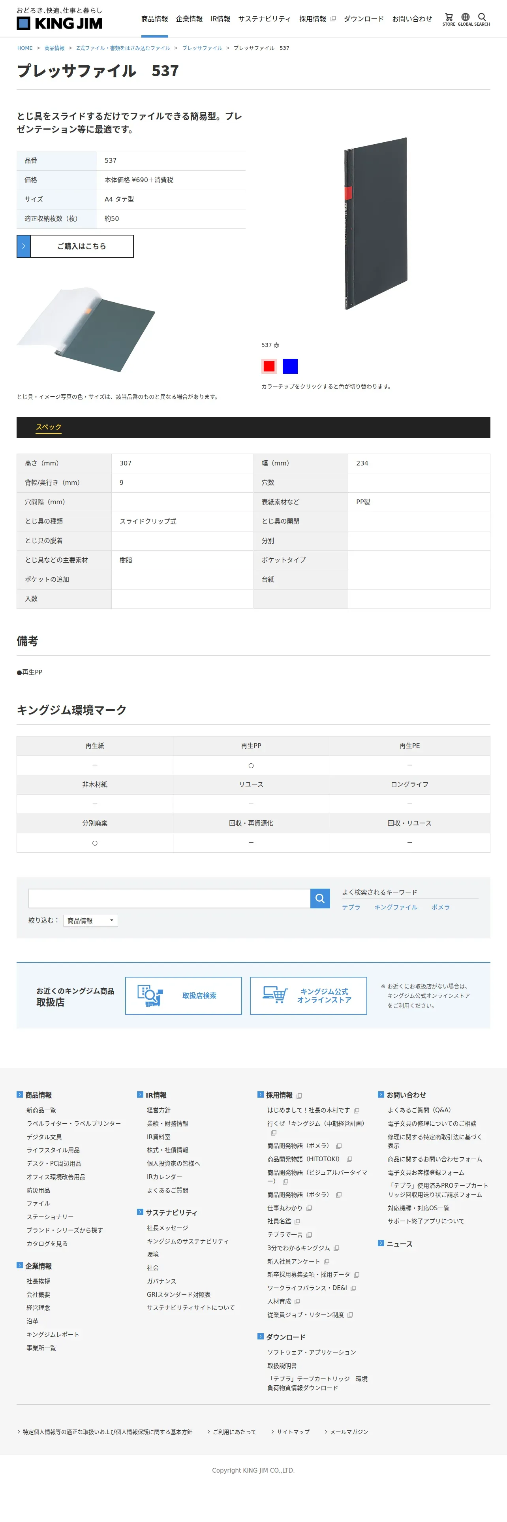Click プレッサファイル breadcrumb link

pyautogui.click(x=202, y=48)
